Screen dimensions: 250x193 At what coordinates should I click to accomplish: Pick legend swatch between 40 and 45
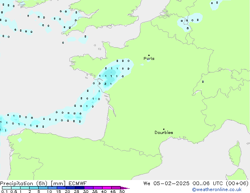click(x=107, y=188)
